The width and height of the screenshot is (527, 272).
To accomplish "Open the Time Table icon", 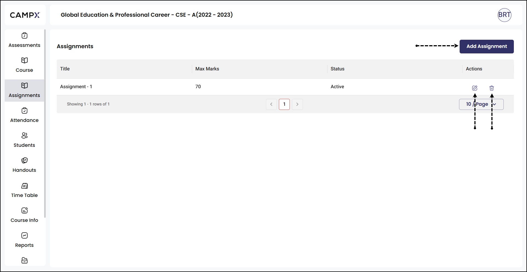I will (x=24, y=186).
